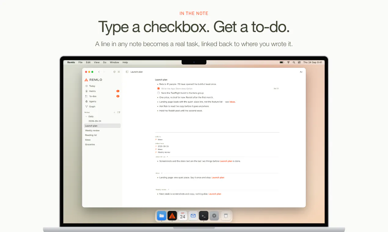Viewport: 388px width, 232px height.
Task: Click the To-dos count badge
Action: coord(118,96)
